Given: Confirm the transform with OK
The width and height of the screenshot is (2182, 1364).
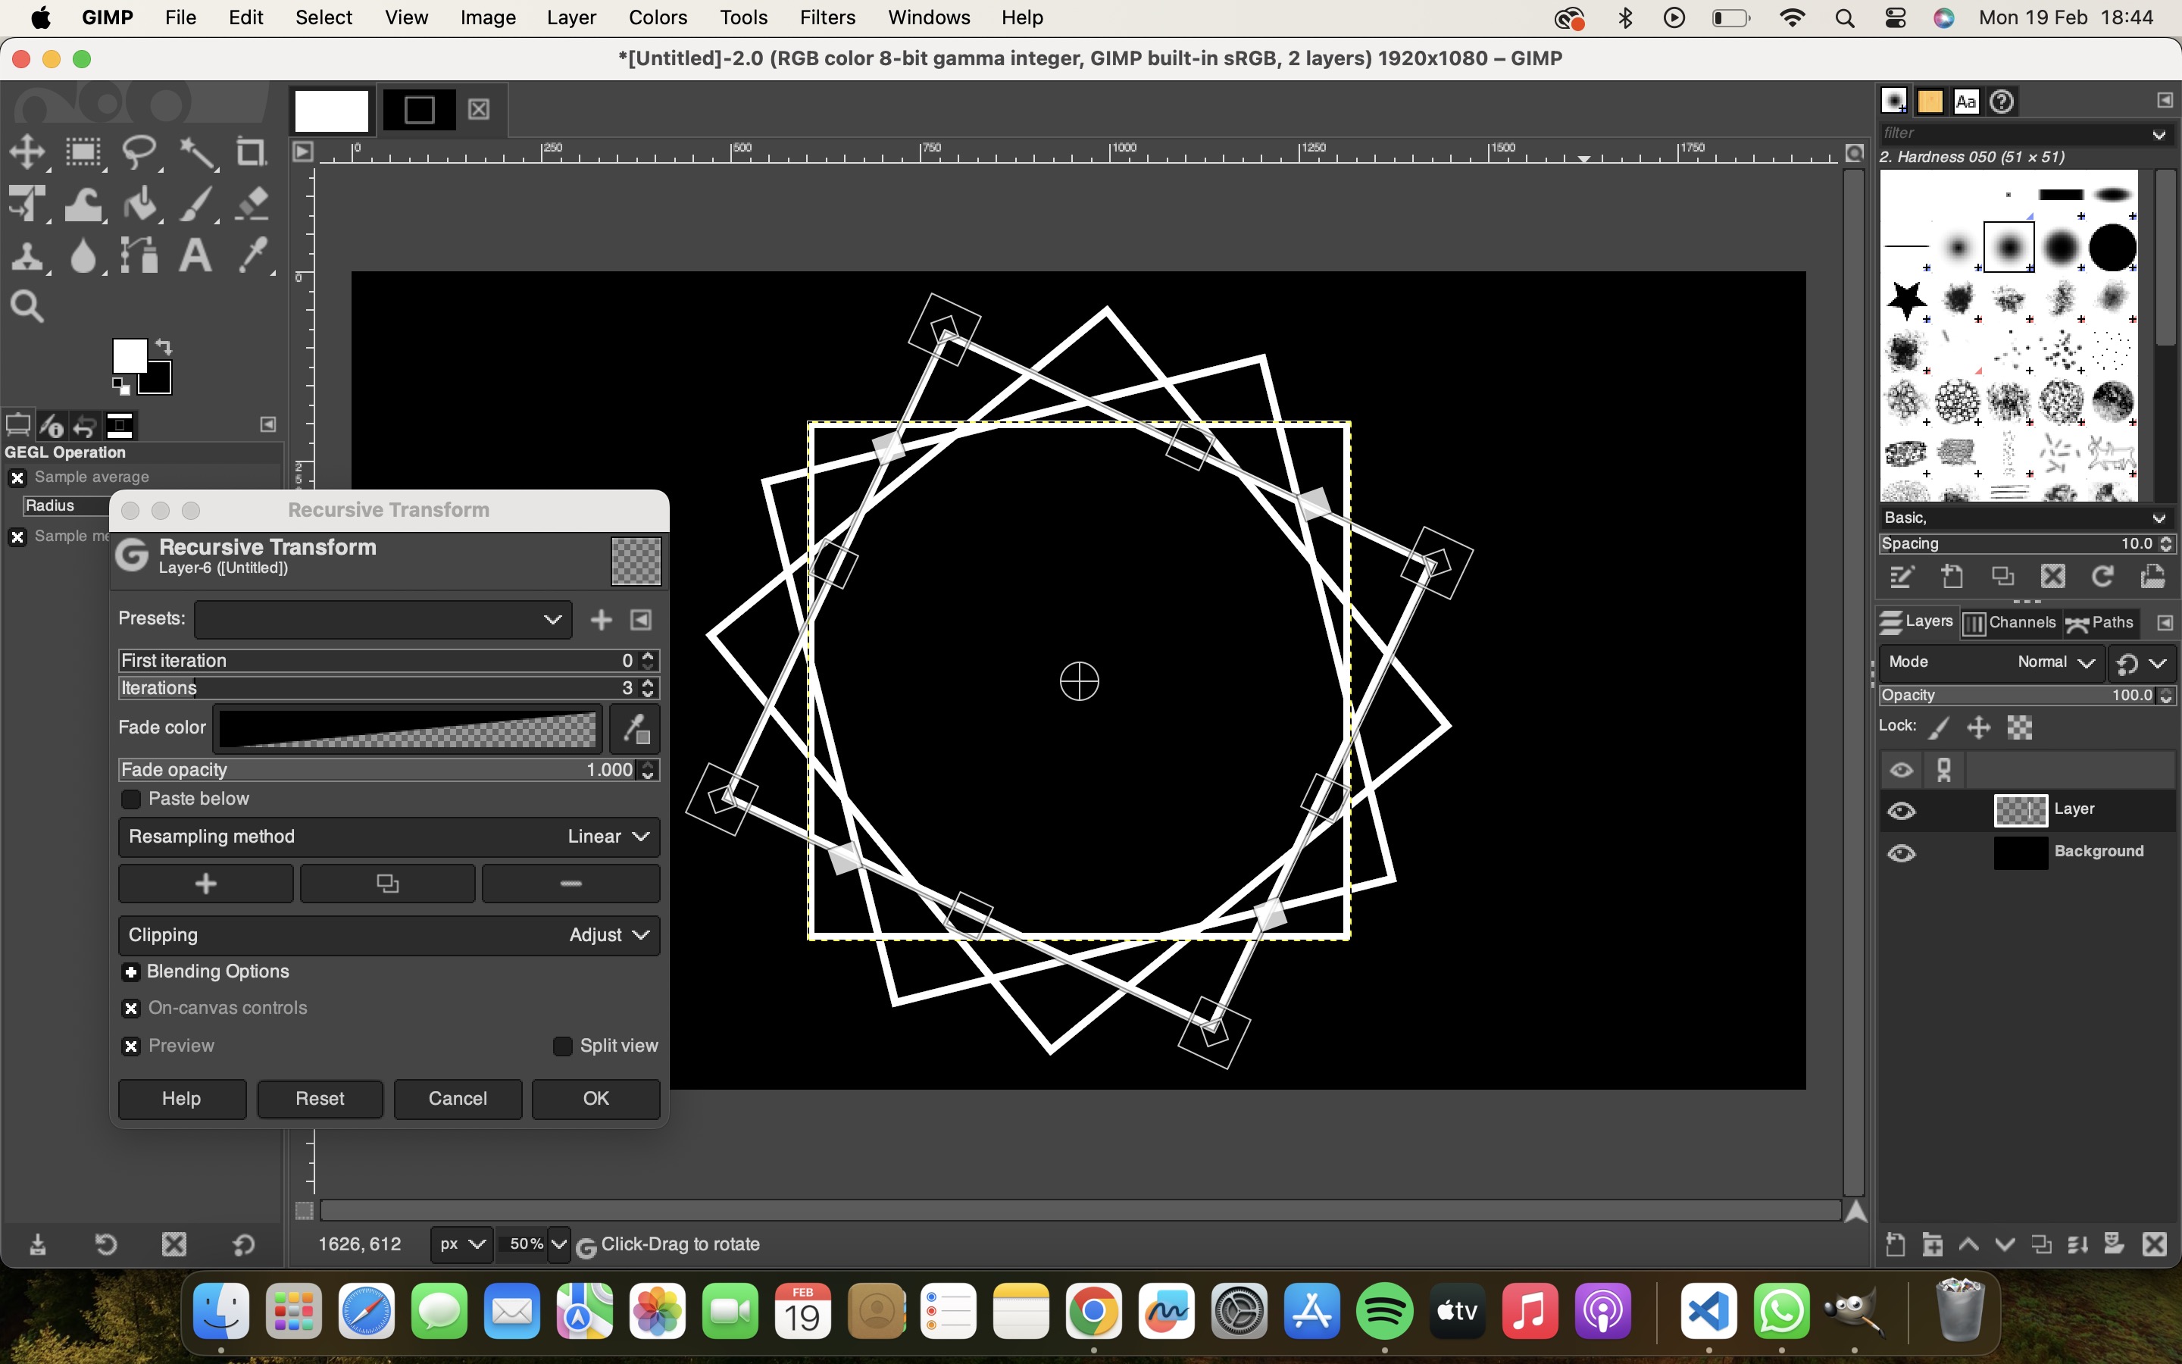Looking at the screenshot, I should click(595, 1099).
